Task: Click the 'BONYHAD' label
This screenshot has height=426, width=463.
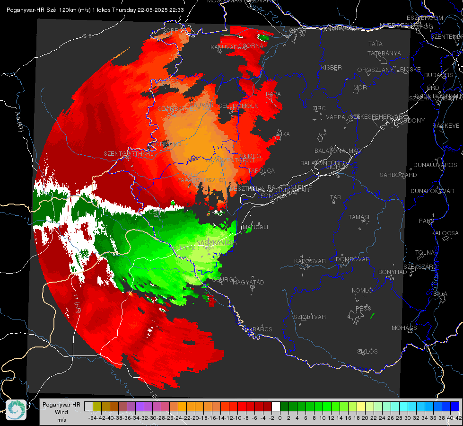Action: [x=393, y=272]
